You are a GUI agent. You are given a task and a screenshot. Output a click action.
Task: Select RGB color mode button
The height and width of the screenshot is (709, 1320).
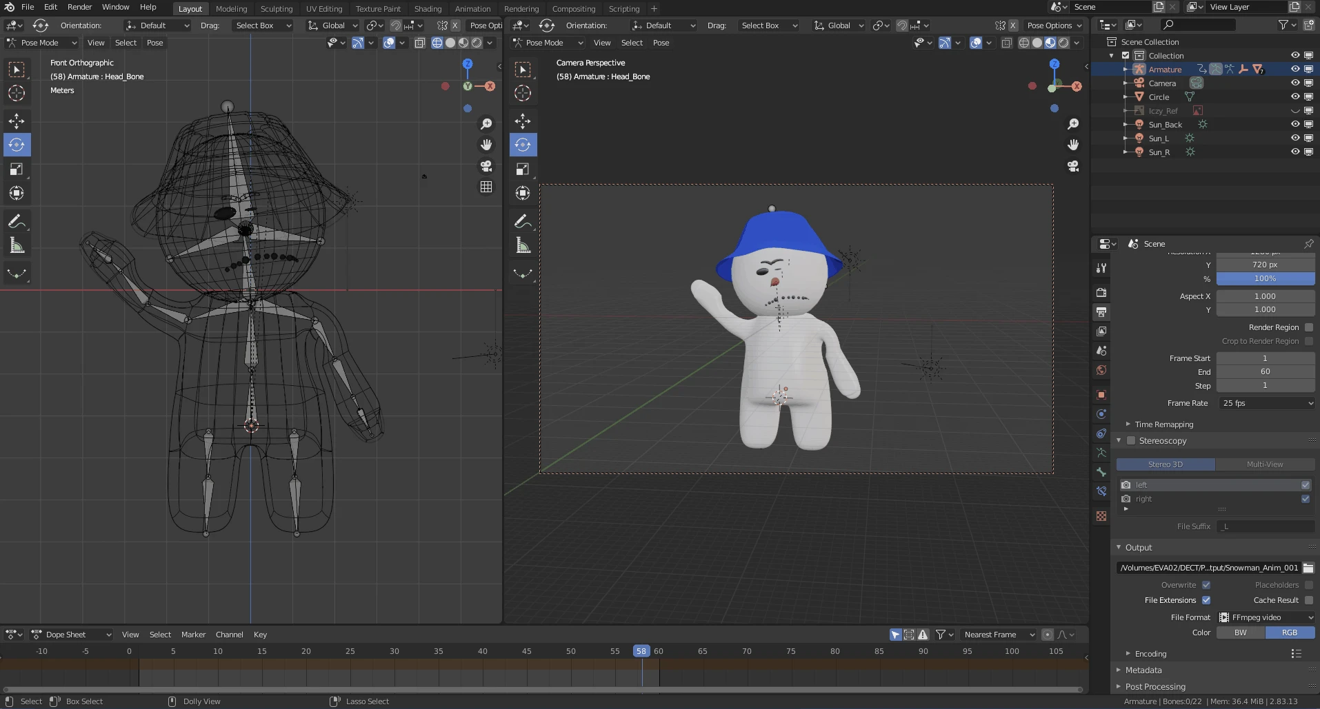(x=1290, y=633)
